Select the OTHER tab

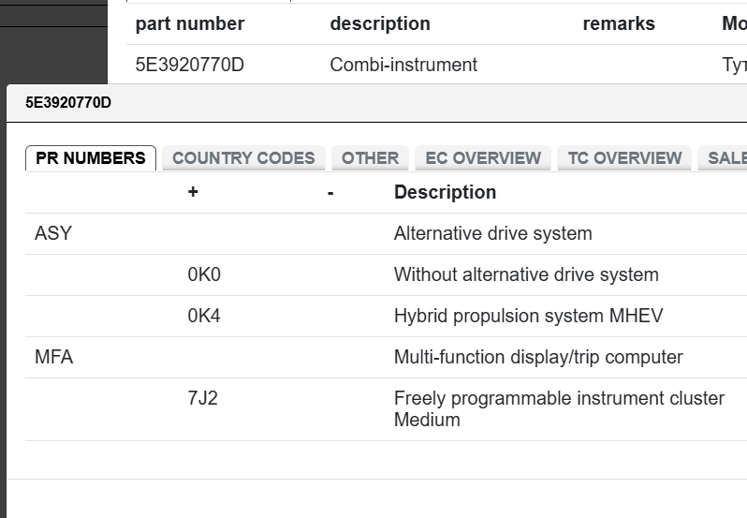pos(370,158)
